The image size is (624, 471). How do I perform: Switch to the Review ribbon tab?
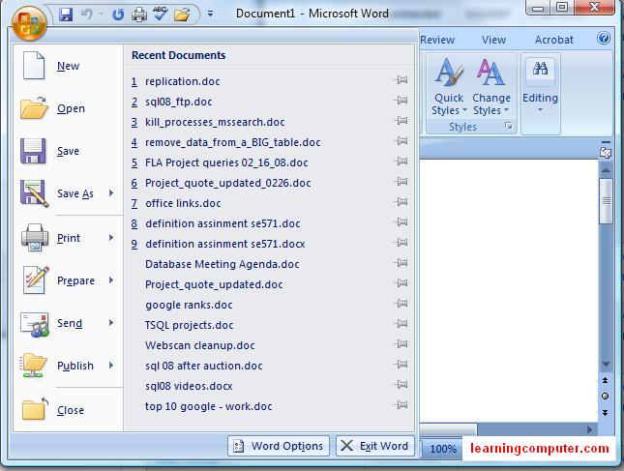[437, 40]
